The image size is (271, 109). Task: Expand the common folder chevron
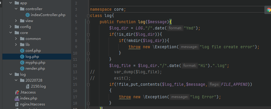coord(16,39)
